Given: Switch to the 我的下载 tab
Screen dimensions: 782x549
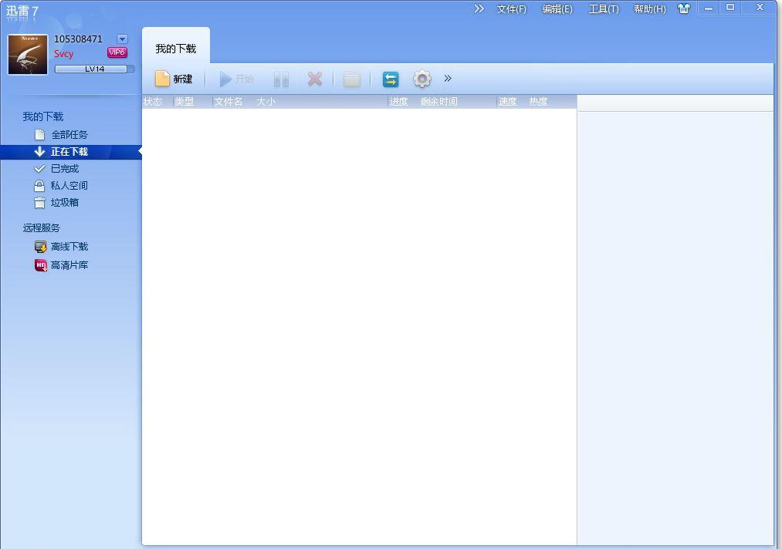Looking at the screenshot, I should click(x=176, y=49).
